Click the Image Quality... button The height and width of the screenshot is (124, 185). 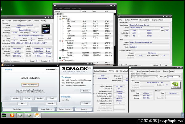pyautogui.click(x=47, y=109)
